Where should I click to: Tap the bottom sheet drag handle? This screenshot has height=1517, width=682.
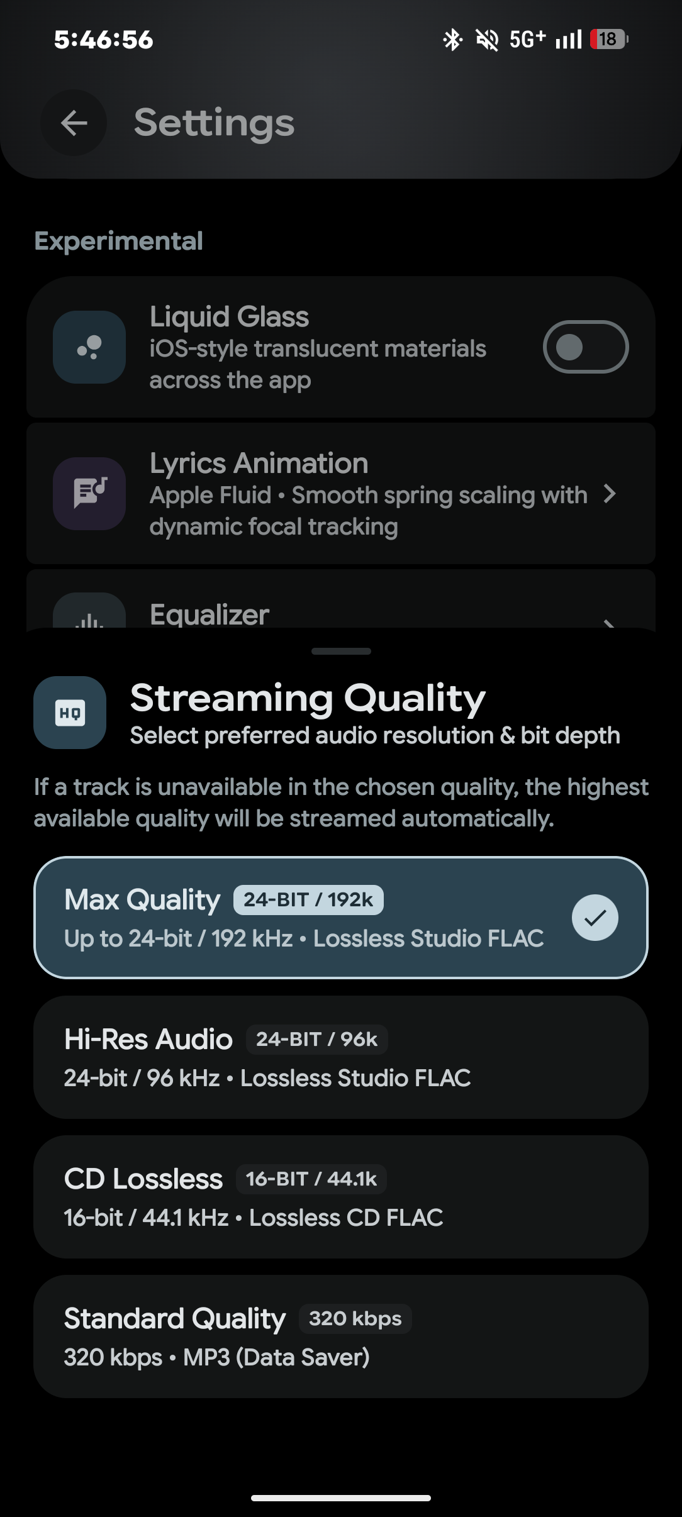pos(341,651)
